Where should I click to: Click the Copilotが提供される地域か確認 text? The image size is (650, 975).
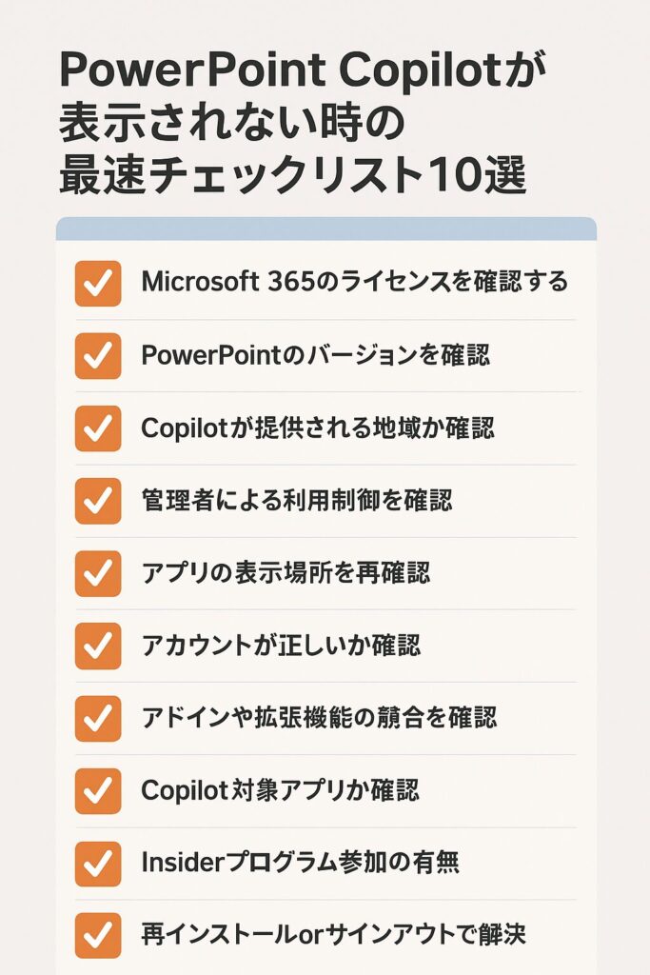click(318, 428)
